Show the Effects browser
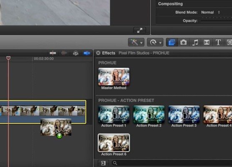The image size is (232, 167). click(x=172, y=43)
